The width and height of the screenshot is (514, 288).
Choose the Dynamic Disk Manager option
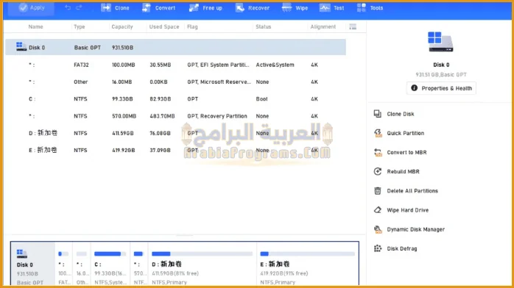click(415, 229)
